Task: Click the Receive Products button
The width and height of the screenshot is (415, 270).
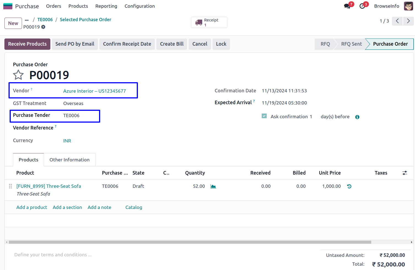Action: tap(27, 44)
